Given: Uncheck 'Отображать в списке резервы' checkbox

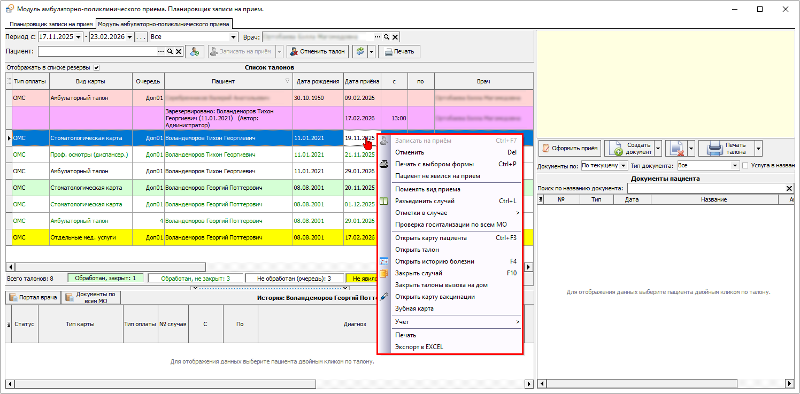Looking at the screenshot, I should click(97, 67).
